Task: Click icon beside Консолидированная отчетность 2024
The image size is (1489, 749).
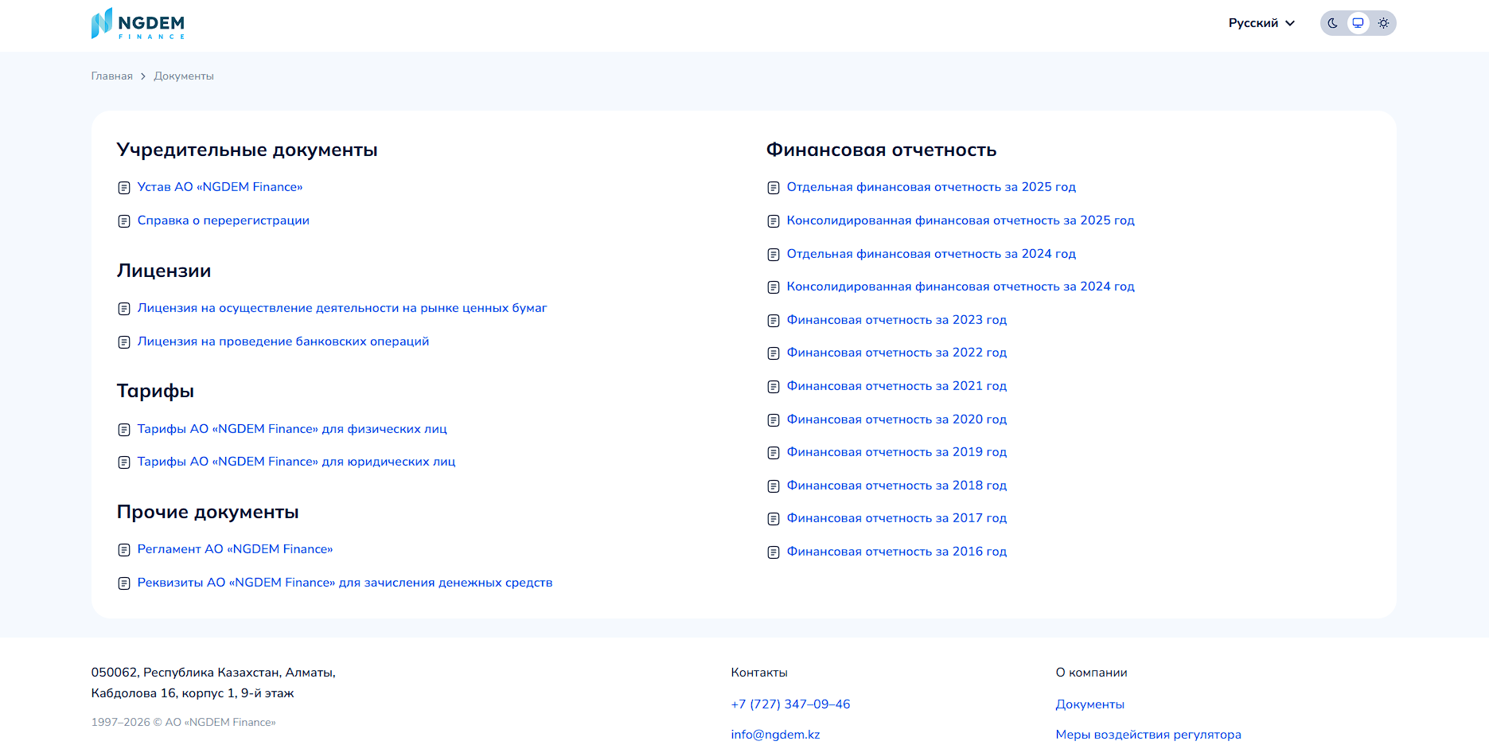Action: (x=774, y=287)
